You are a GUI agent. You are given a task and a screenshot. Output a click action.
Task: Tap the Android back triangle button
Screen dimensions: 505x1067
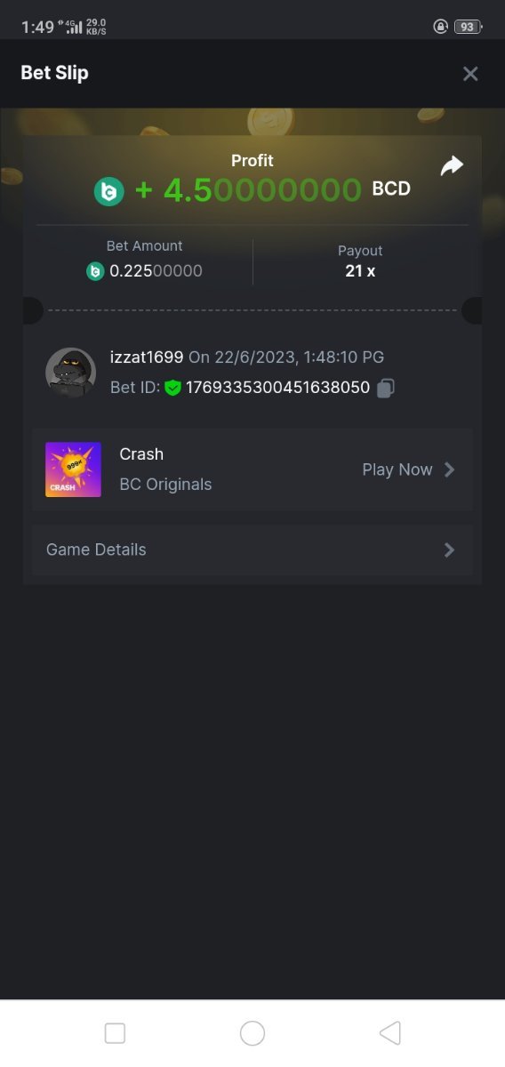tap(389, 1032)
